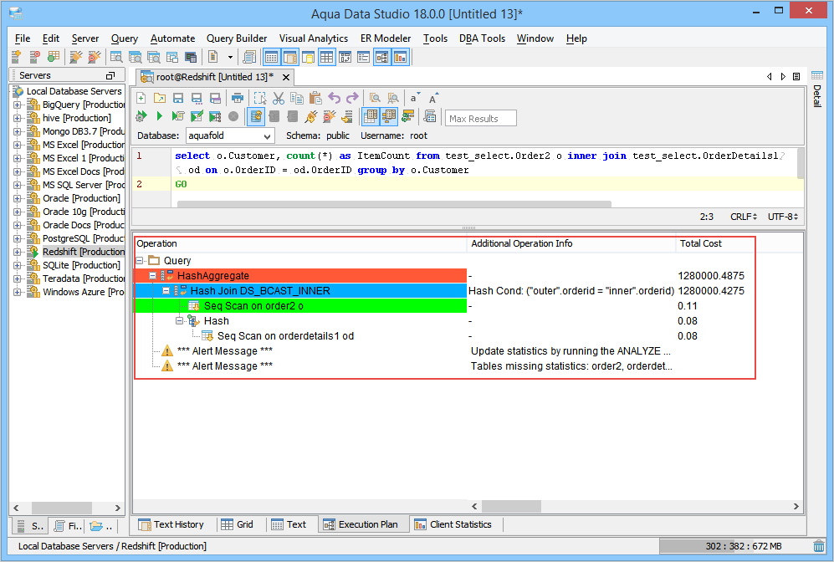This screenshot has height=562, width=834.
Task: Click the query editor horizontal scrollbar
Action: (x=394, y=203)
